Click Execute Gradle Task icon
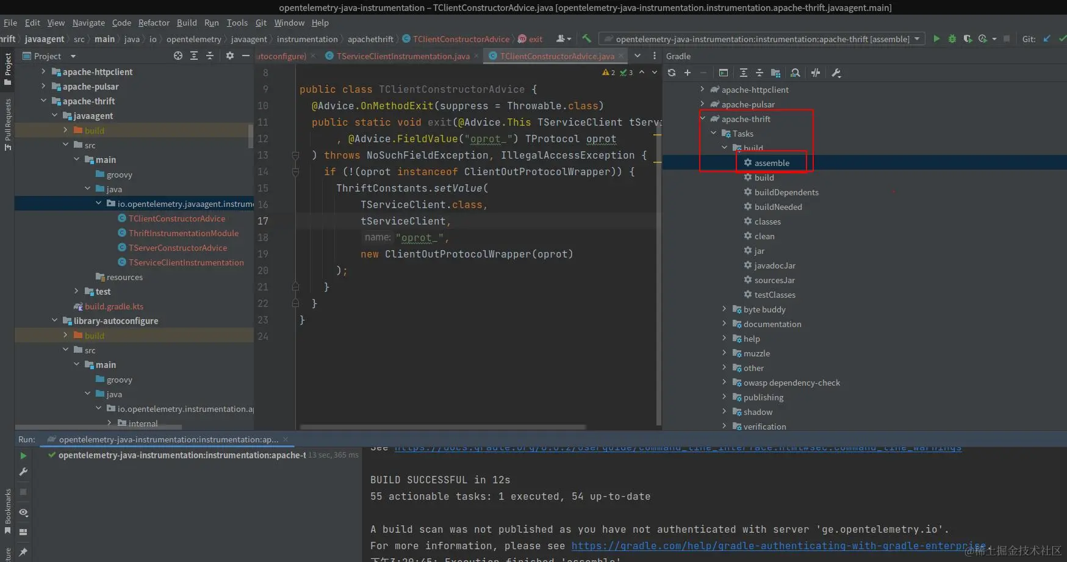 click(x=724, y=73)
